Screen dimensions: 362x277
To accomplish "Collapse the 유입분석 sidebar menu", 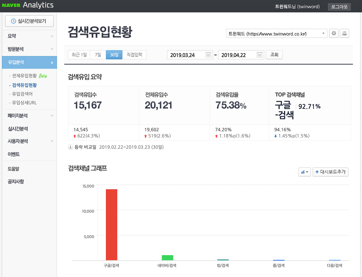I will click(x=29, y=62).
